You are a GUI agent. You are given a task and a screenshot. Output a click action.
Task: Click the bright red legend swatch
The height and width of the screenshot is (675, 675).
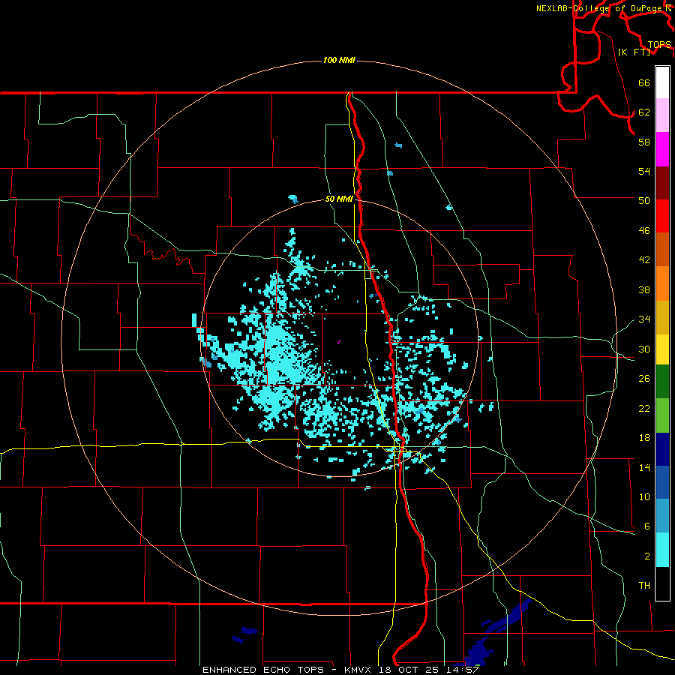662,216
